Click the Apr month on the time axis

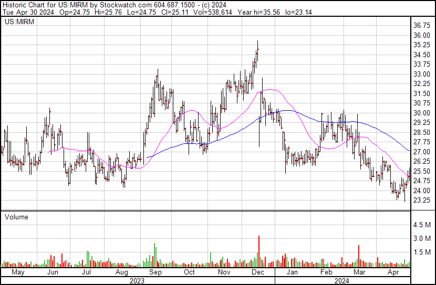(393, 272)
